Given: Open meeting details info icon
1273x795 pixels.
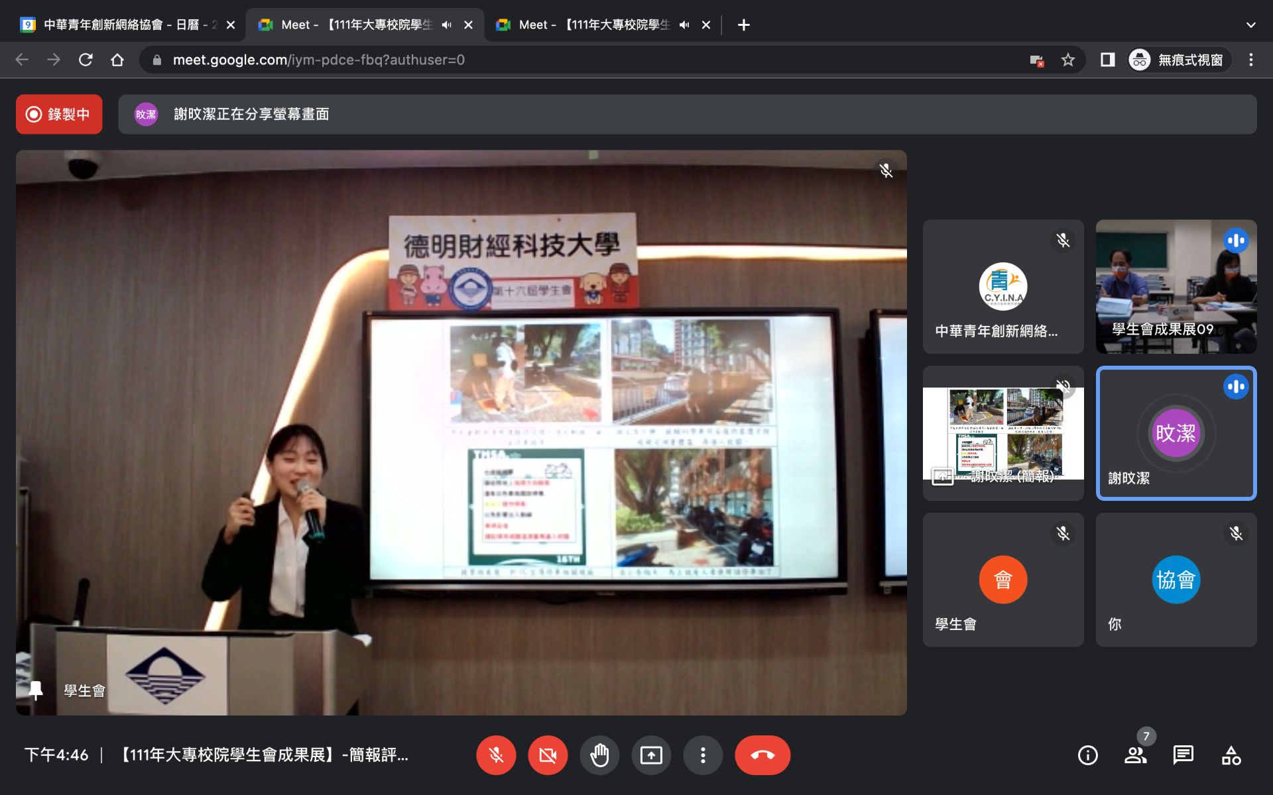Looking at the screenshot, I should [1087, 755].
